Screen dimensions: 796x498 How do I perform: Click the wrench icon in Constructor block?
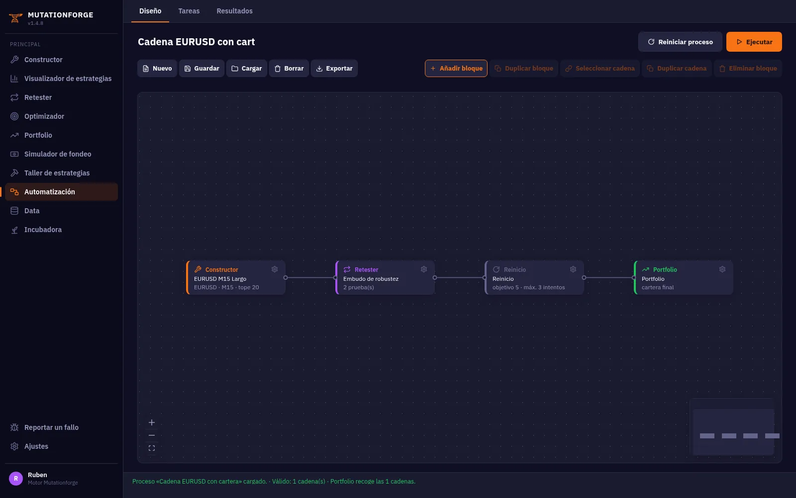[x=198, y=269]
